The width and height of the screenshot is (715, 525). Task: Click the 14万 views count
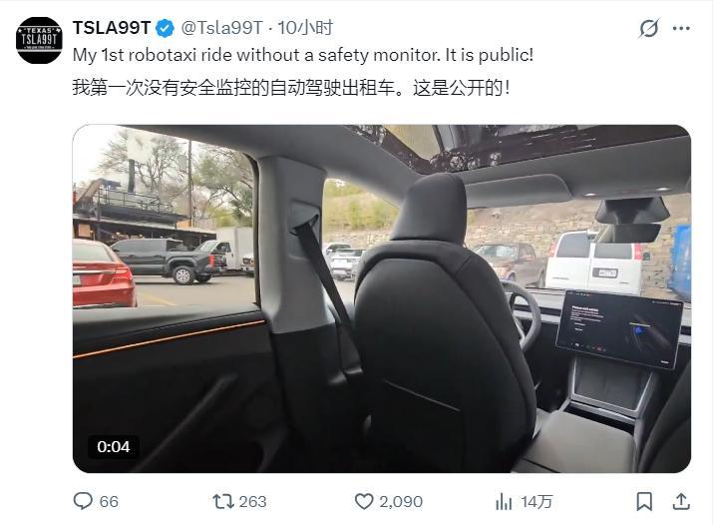point(536,502)
